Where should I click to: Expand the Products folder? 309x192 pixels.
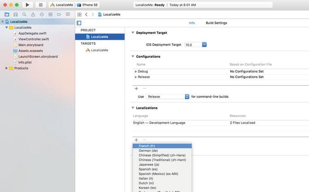7,68
